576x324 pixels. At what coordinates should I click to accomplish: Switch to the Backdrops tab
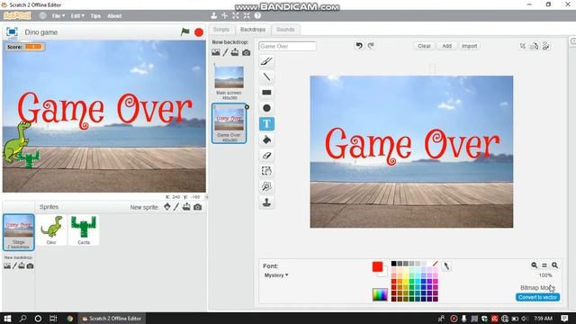253,30
